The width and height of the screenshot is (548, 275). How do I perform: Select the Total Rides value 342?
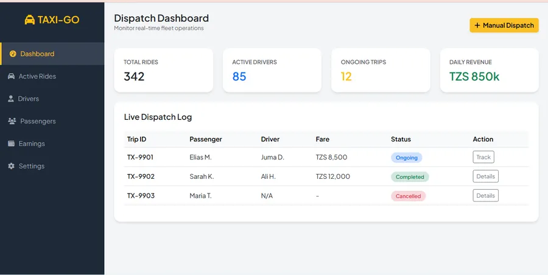tap(134, 76)
